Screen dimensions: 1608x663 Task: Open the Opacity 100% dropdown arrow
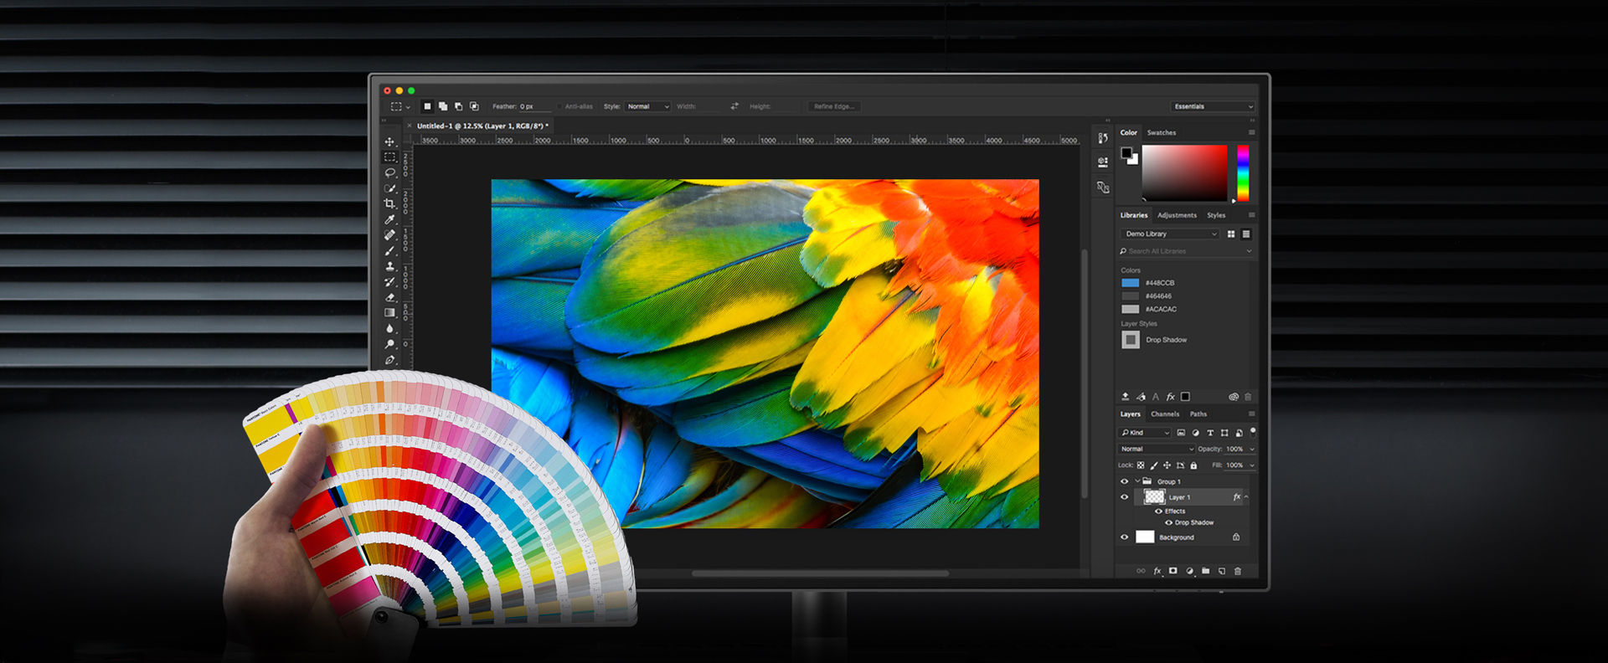click(x=1252, y=450)
